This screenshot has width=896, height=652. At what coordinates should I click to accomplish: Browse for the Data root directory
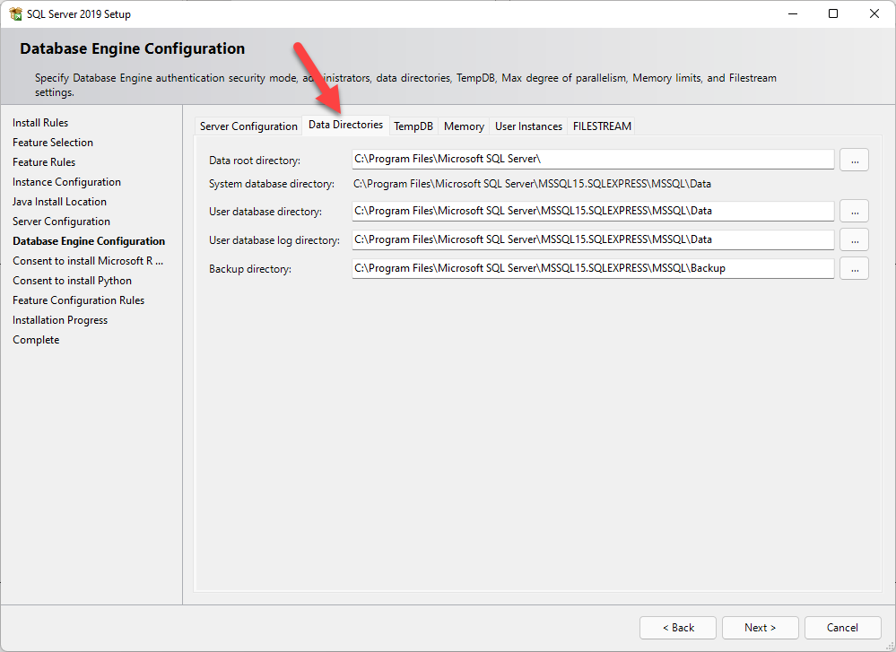tap(854, 160)
